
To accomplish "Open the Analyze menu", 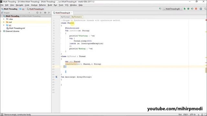I will pyautogui.click(x=34, y=5).
